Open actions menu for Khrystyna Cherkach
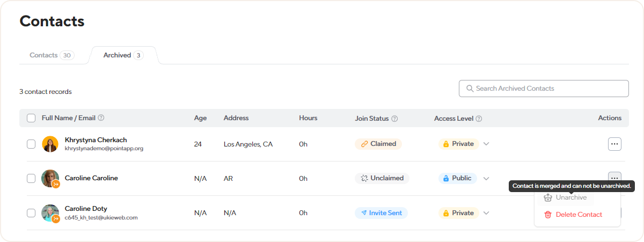Image resolution: width=644 pixels, height=242 pixels. pos(614,144)
